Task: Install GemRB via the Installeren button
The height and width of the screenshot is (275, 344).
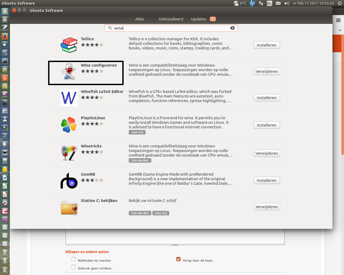Action: click(267, 180)
